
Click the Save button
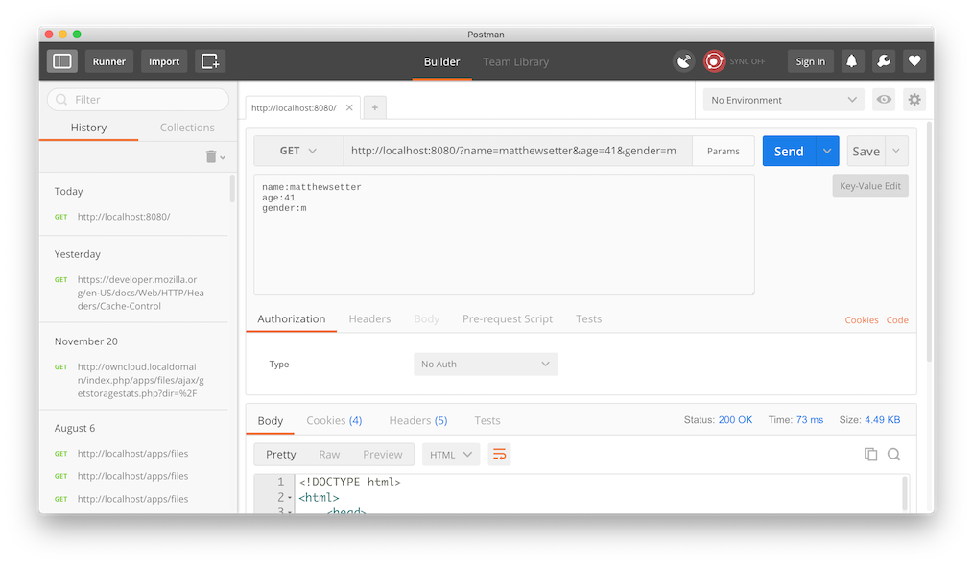pyautogui.click(x=866, y=151)
